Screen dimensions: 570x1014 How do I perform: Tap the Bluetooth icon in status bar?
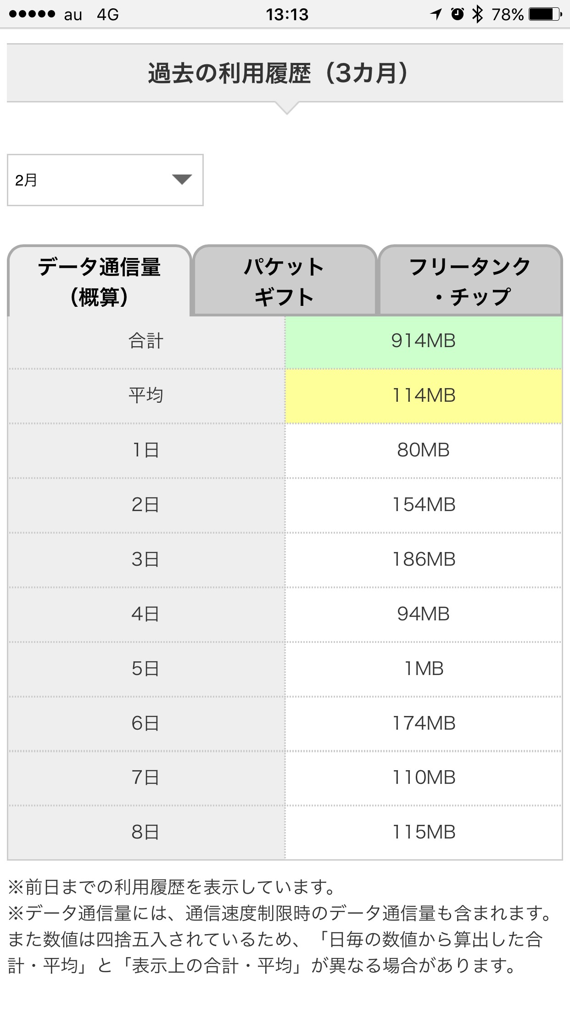coord(478,14)
